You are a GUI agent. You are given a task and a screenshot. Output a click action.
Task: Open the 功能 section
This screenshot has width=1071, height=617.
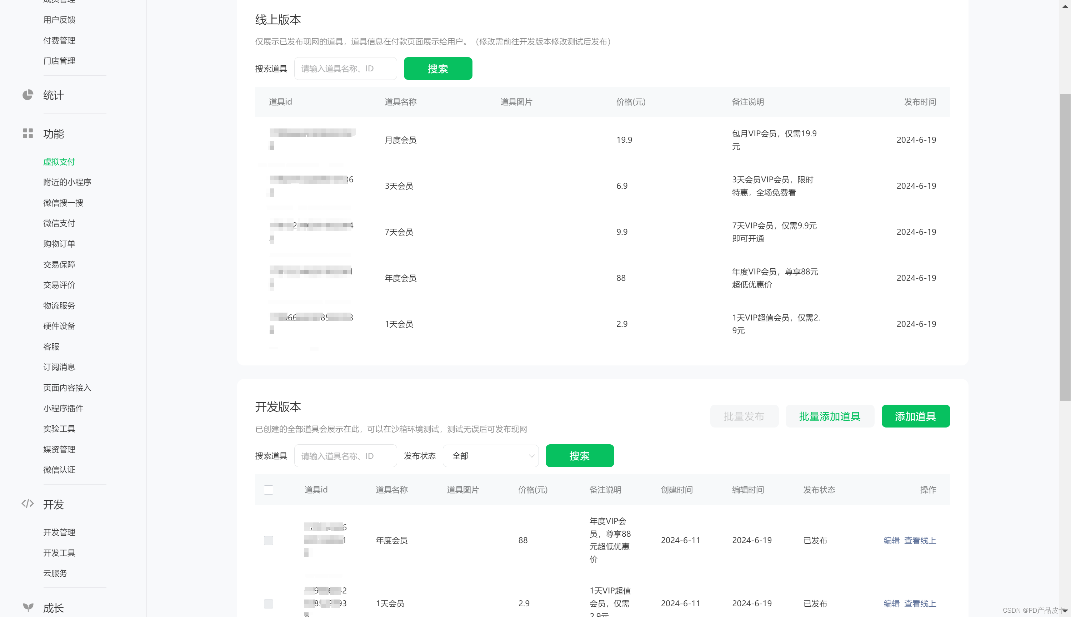click(x=54, y=134)
